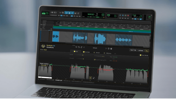Go to the next preset arrow
Screen dimensions: 176x99
(106, 48)
